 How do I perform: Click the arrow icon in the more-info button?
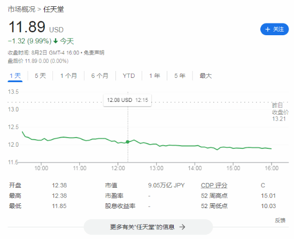click(182, 227)
